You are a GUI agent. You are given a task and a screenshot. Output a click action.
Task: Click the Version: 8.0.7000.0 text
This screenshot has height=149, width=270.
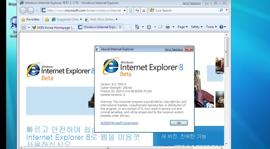pyautogui.click(x=113, y=84)
